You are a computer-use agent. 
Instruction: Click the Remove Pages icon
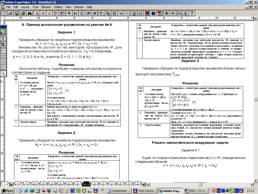coord(108,13)
